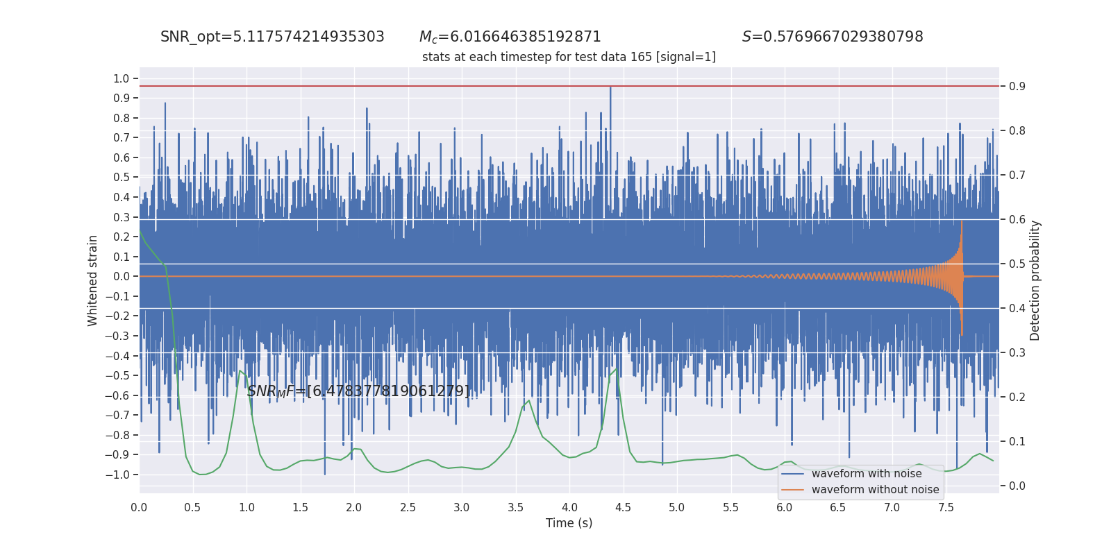Click the x-axis tick label 3.5
This screenshot has width=1111, height=555.
tap(515, 508)
